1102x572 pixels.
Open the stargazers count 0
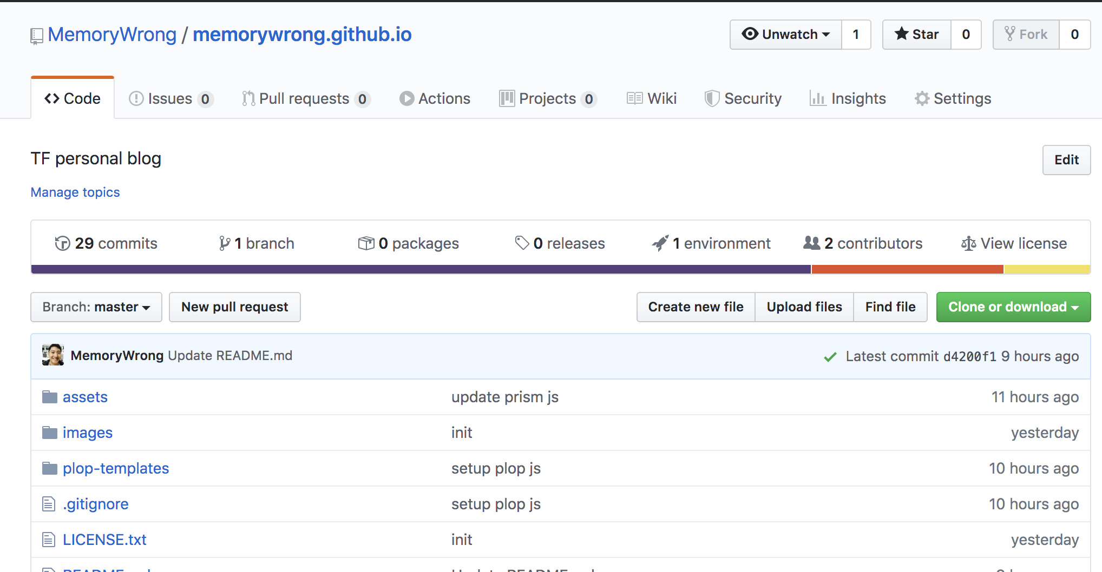966,35
